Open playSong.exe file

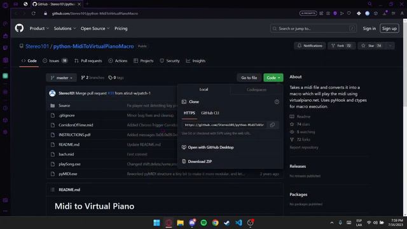[69, 164]
